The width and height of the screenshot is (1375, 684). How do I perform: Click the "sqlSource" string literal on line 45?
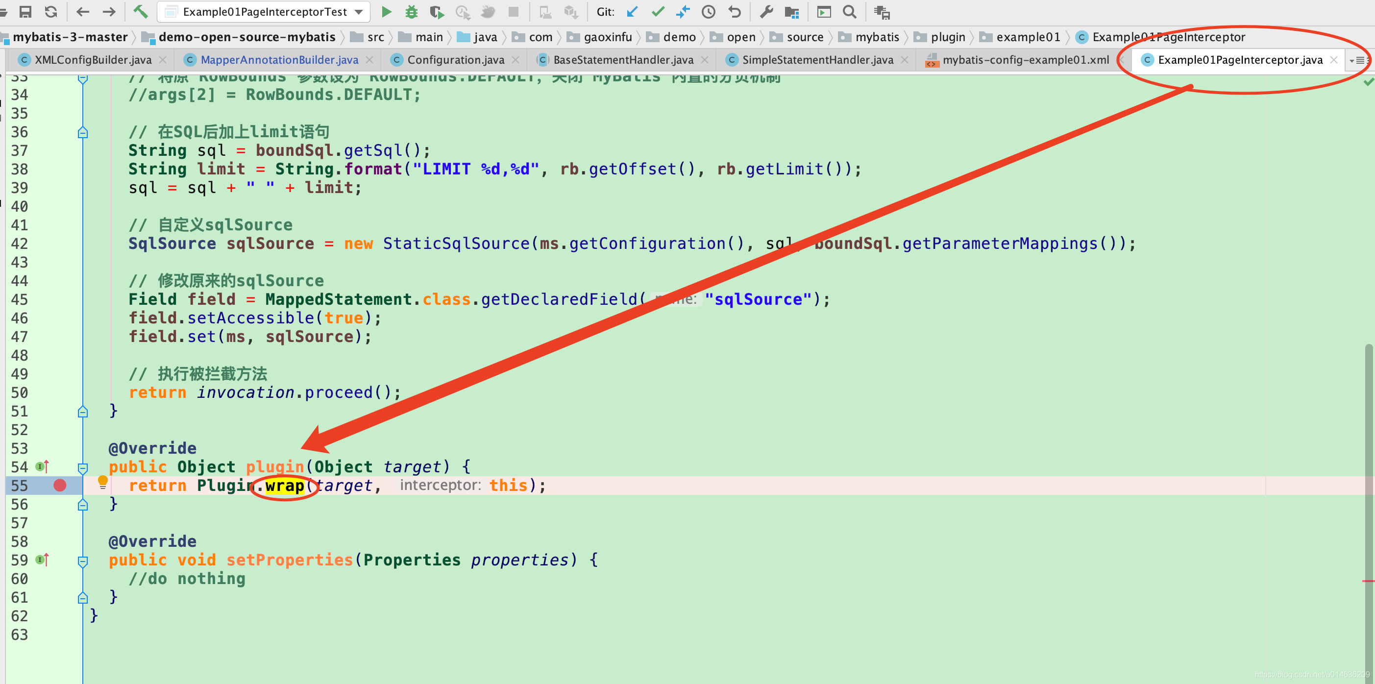click(758, 299)
